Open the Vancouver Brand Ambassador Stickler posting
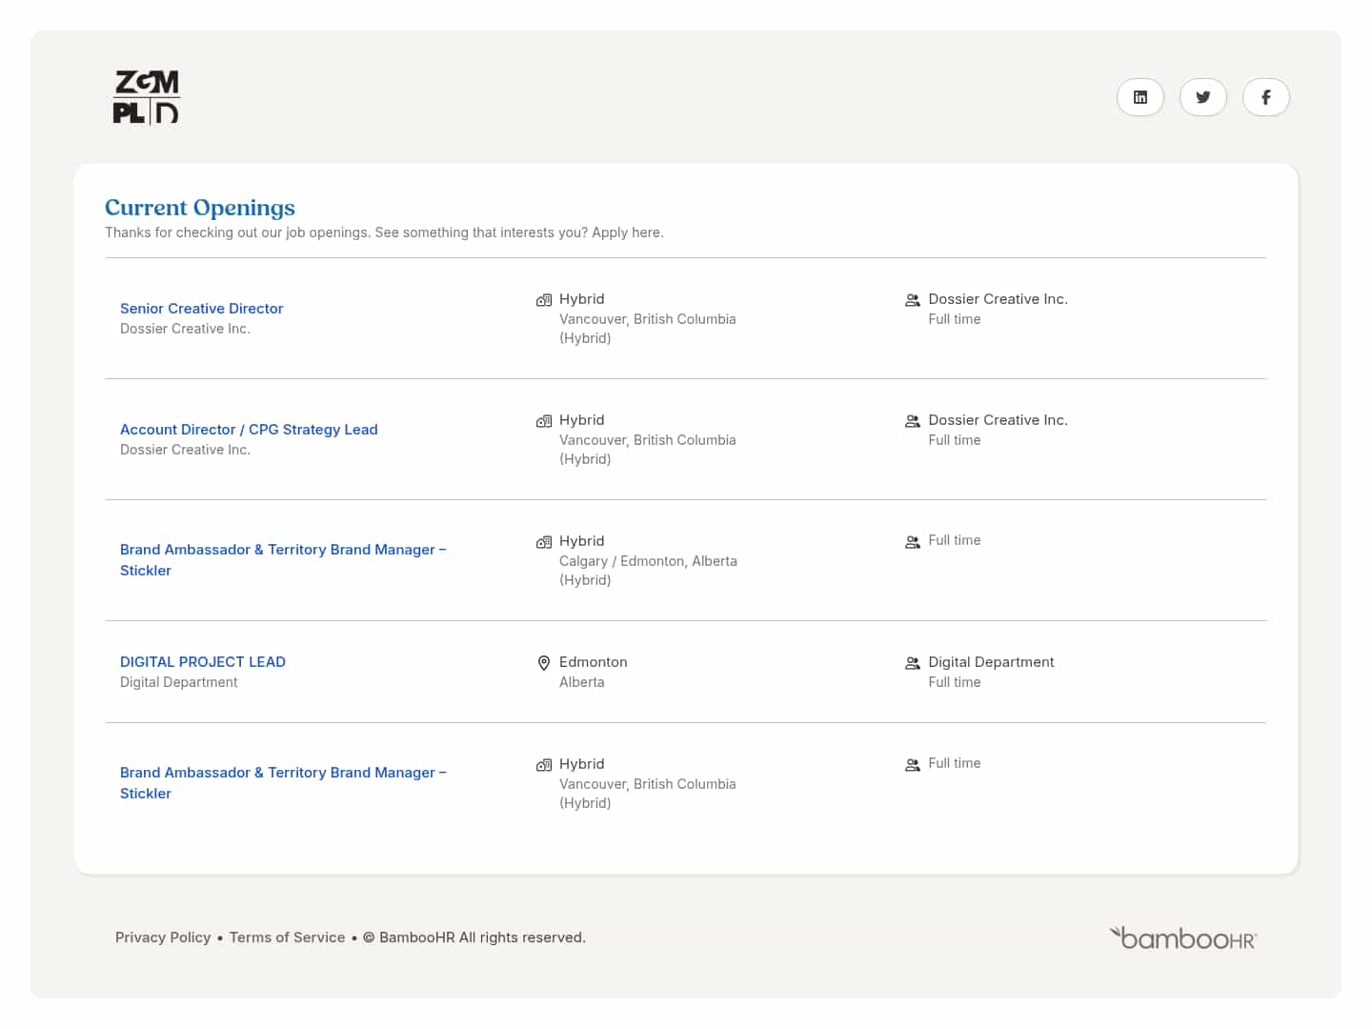This screenshot has width=1372, height=1029. (283, 782)
